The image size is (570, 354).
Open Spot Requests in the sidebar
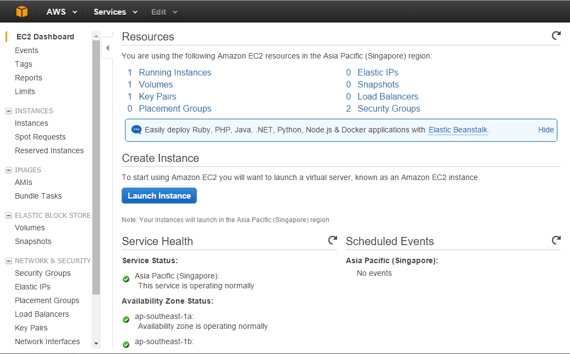coord(41,137)
